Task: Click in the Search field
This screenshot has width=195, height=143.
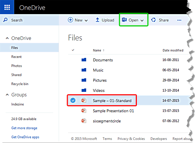Action: (29, 20)
